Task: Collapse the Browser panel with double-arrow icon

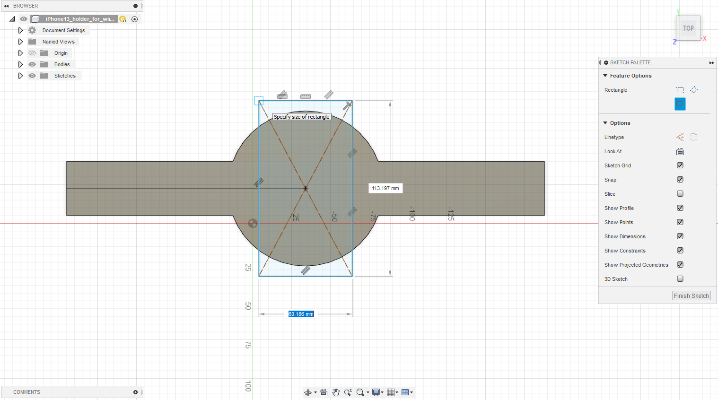Action: [6, 6]
